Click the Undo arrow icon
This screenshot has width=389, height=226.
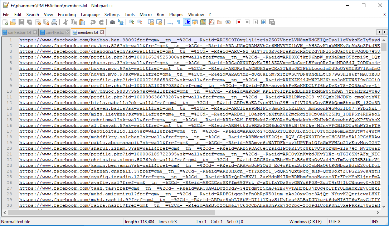click(93, 22)
